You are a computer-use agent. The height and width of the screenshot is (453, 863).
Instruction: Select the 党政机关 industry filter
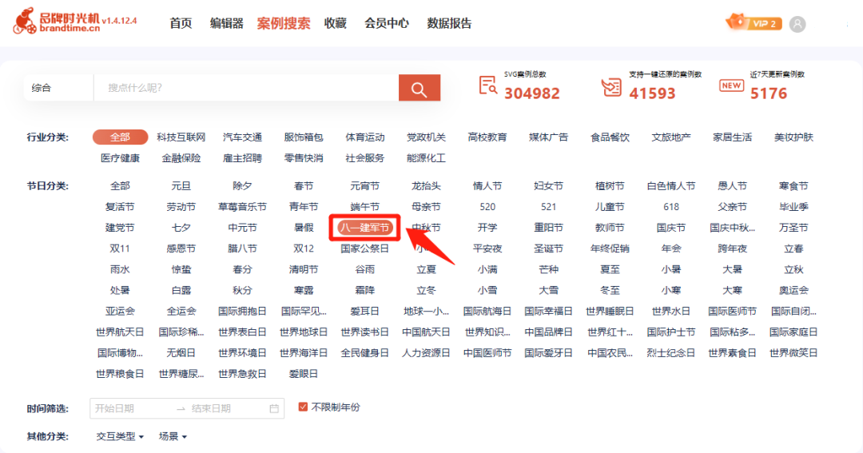coord(426,137)
